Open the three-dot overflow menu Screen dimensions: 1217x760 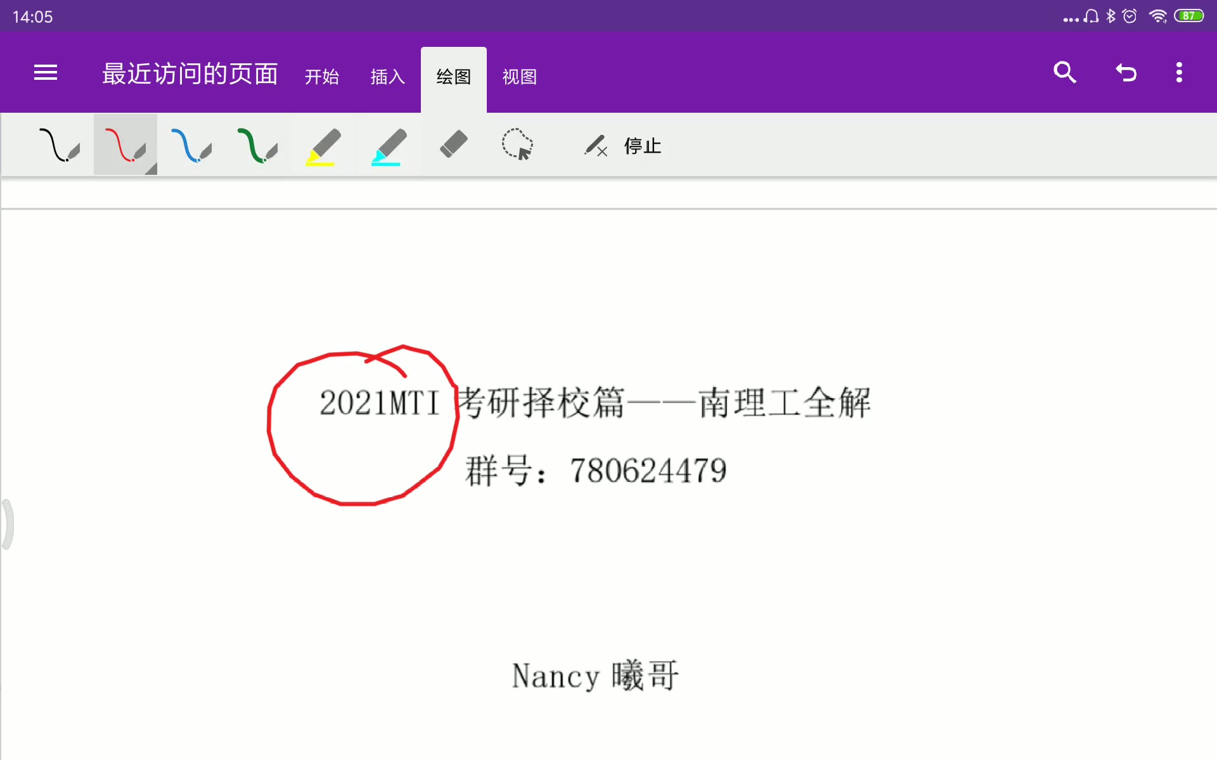click(1179, 72)
